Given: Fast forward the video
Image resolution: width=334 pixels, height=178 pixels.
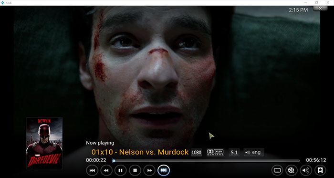Looking at the screenshot, I should coord(149,170).
